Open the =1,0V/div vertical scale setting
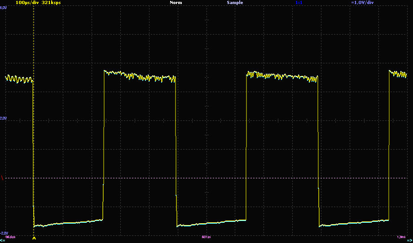This screenshot has height=243, width=413. tap(362, 3)
